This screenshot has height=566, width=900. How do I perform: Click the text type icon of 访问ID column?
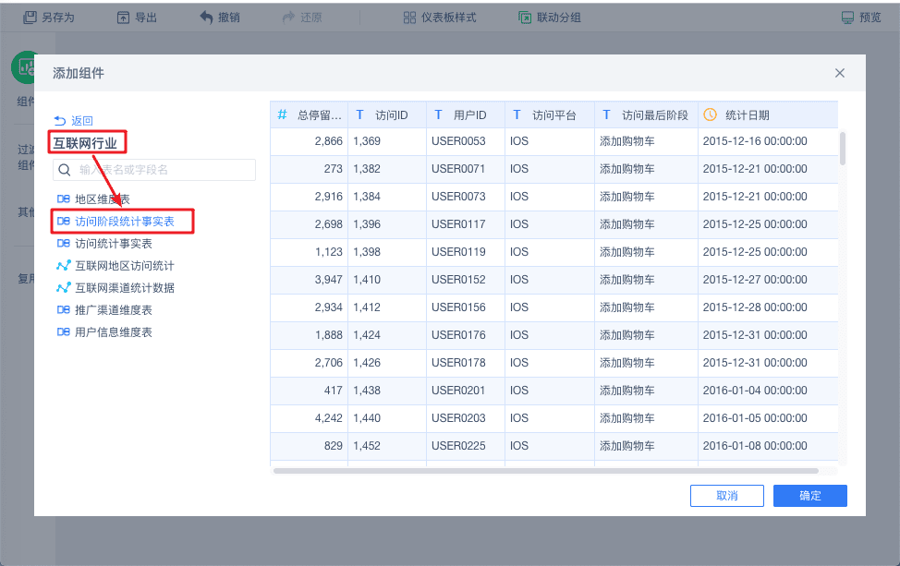[359, 114]
